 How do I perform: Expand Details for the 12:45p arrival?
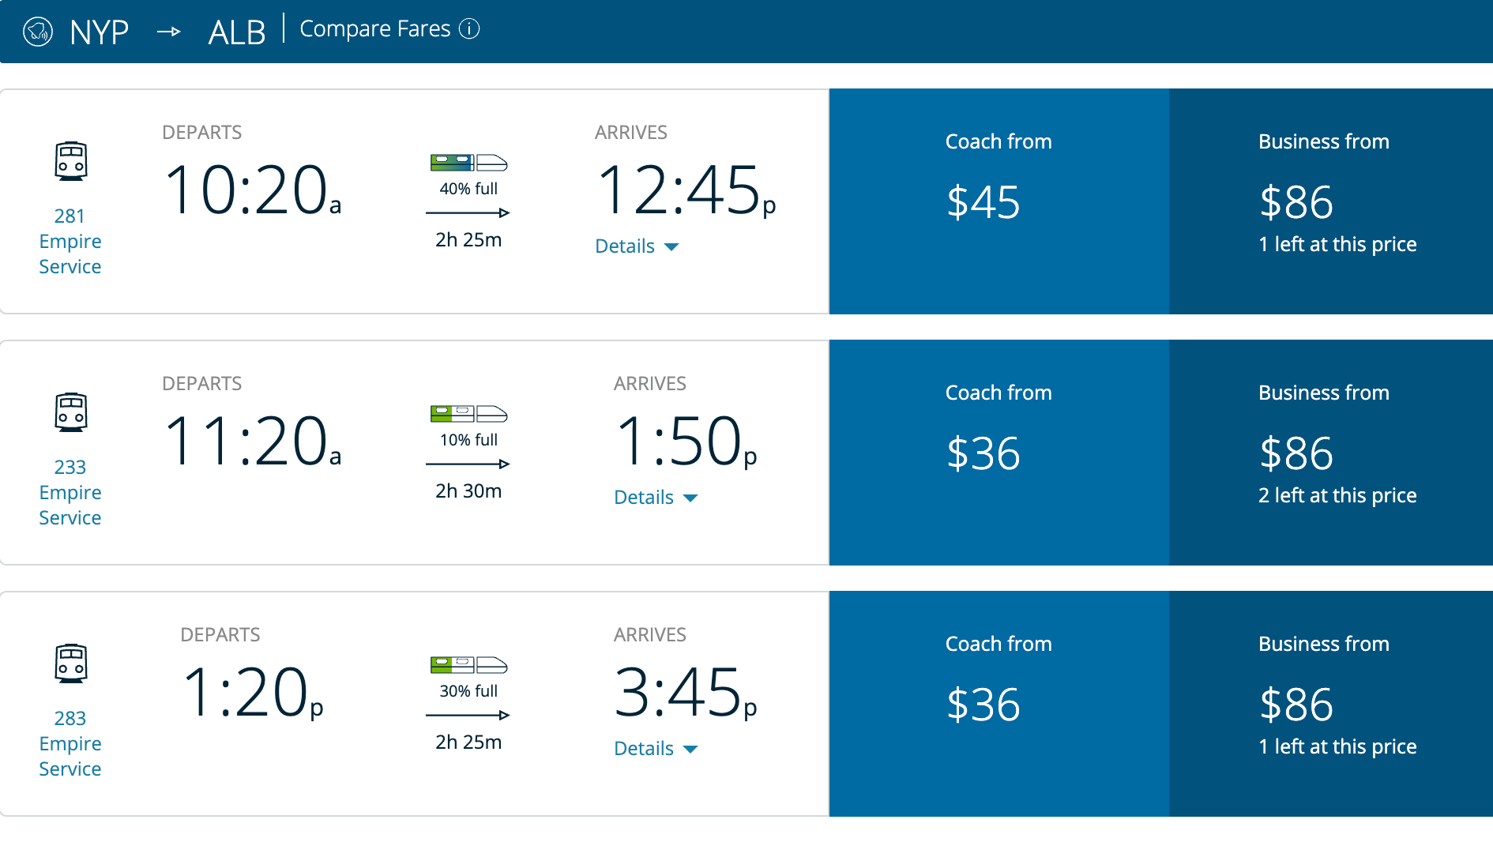[637, 246]
